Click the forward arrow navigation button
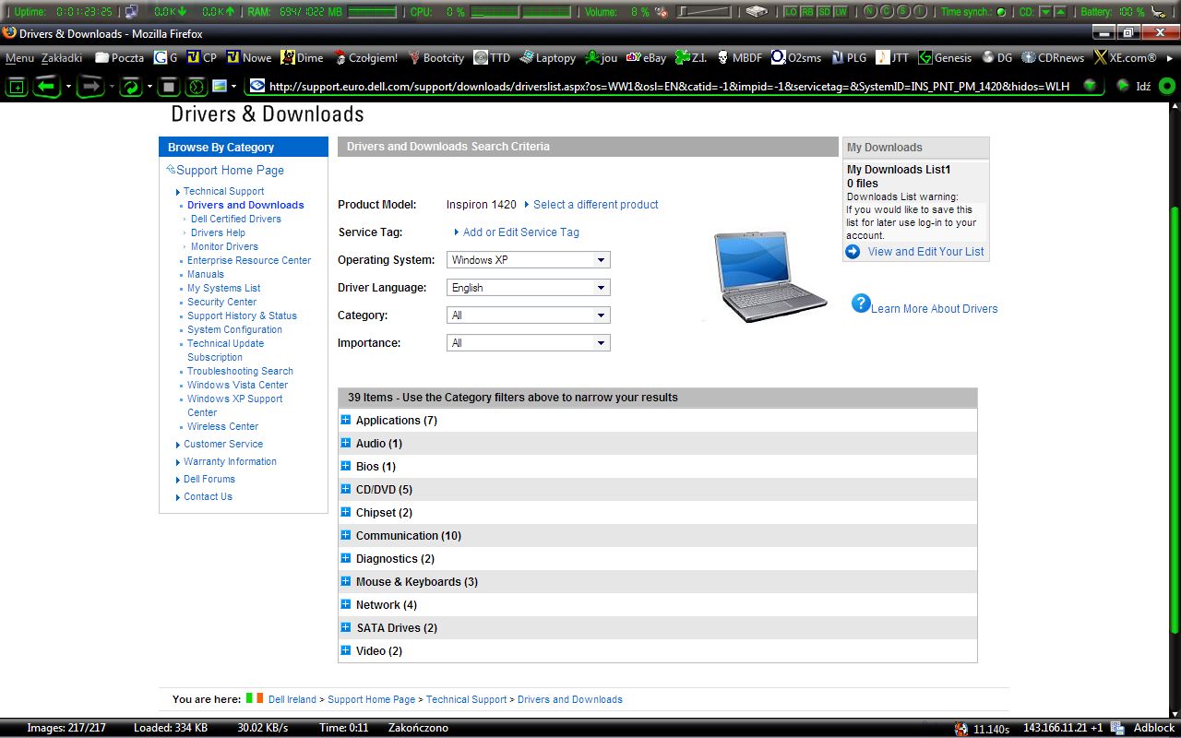This screenshot has height=738, width=1181. [x=90, y=87]
